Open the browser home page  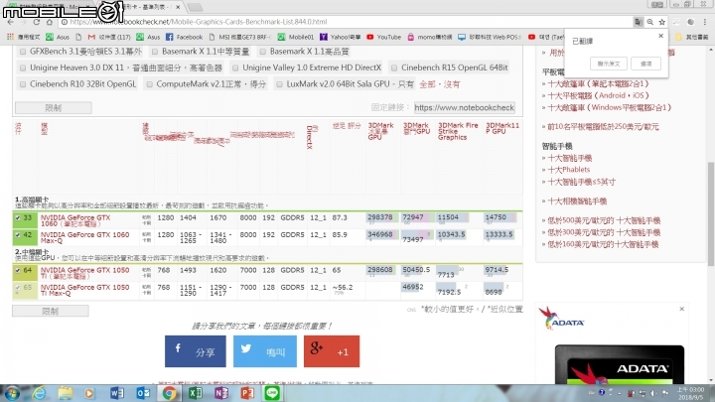coord(50,22)
